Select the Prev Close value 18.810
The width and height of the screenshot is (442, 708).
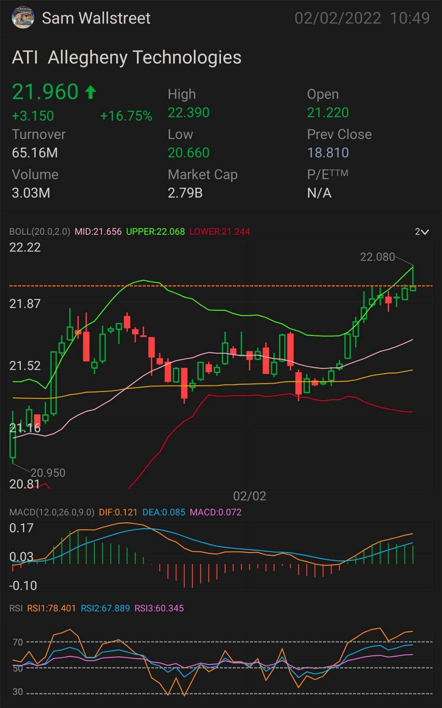pos(328,153)
